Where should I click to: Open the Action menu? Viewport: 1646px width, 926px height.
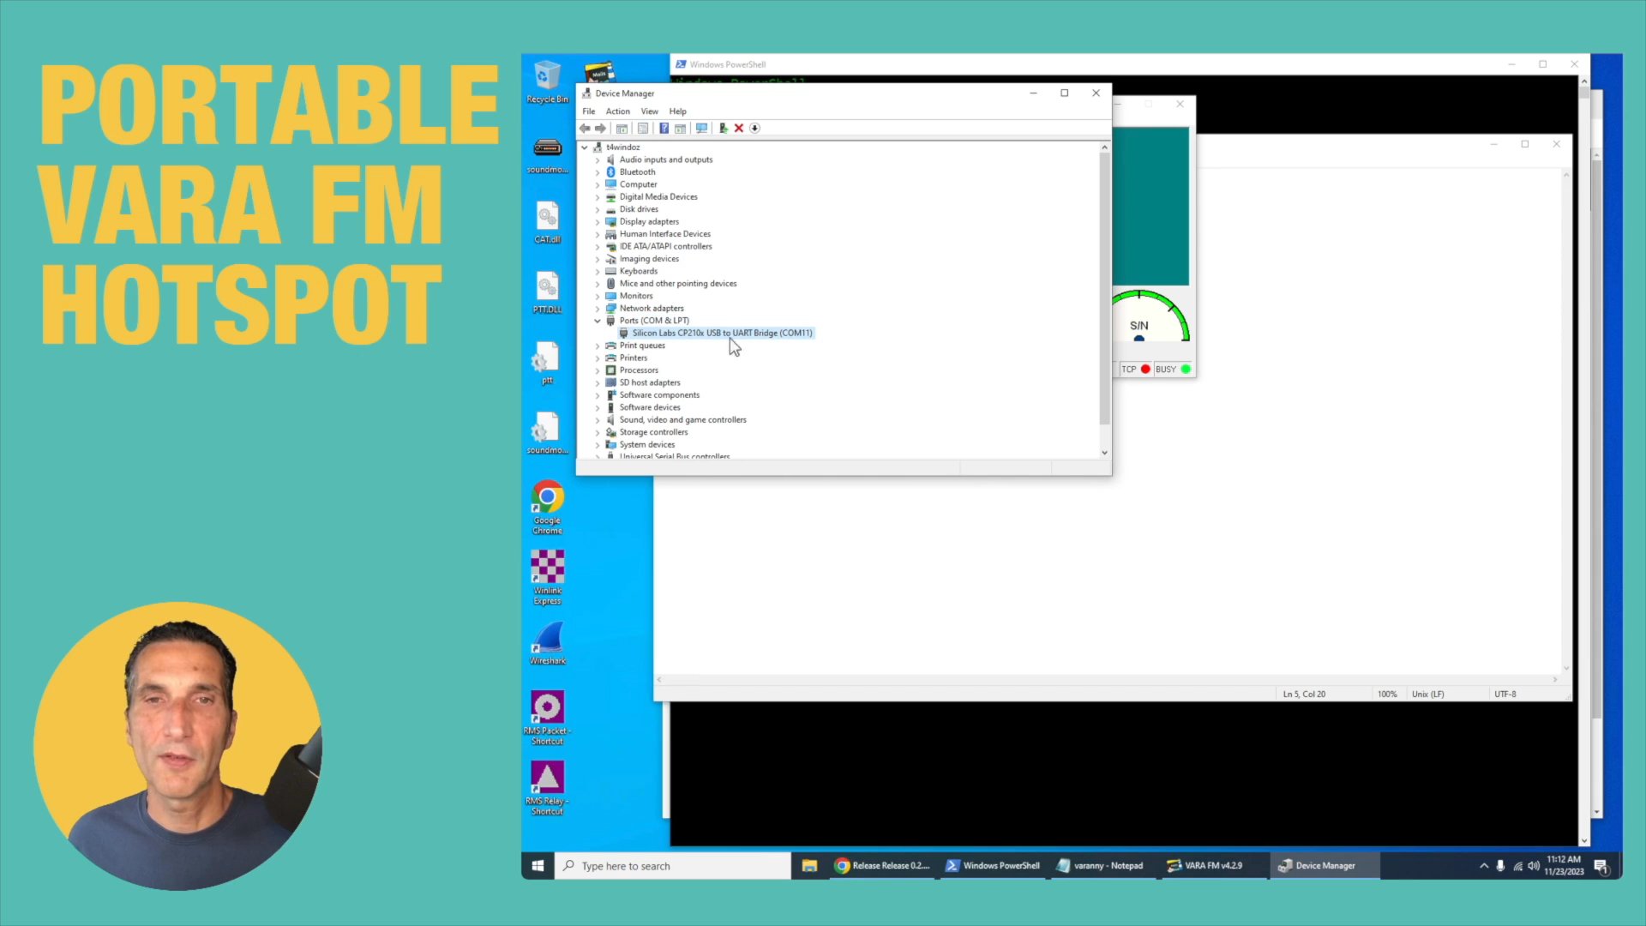tap(617, 111)
